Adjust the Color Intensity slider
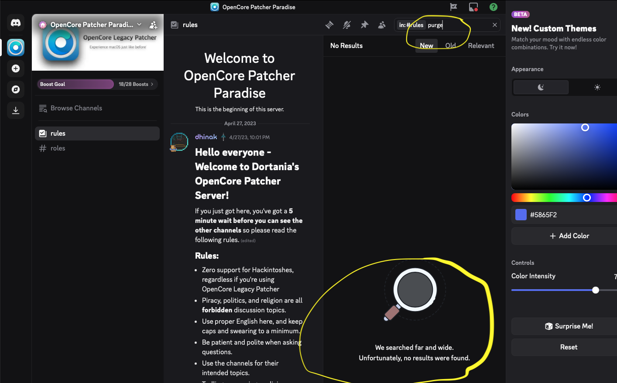Viewport: 617px width, 383px height. tap(596, 290)
